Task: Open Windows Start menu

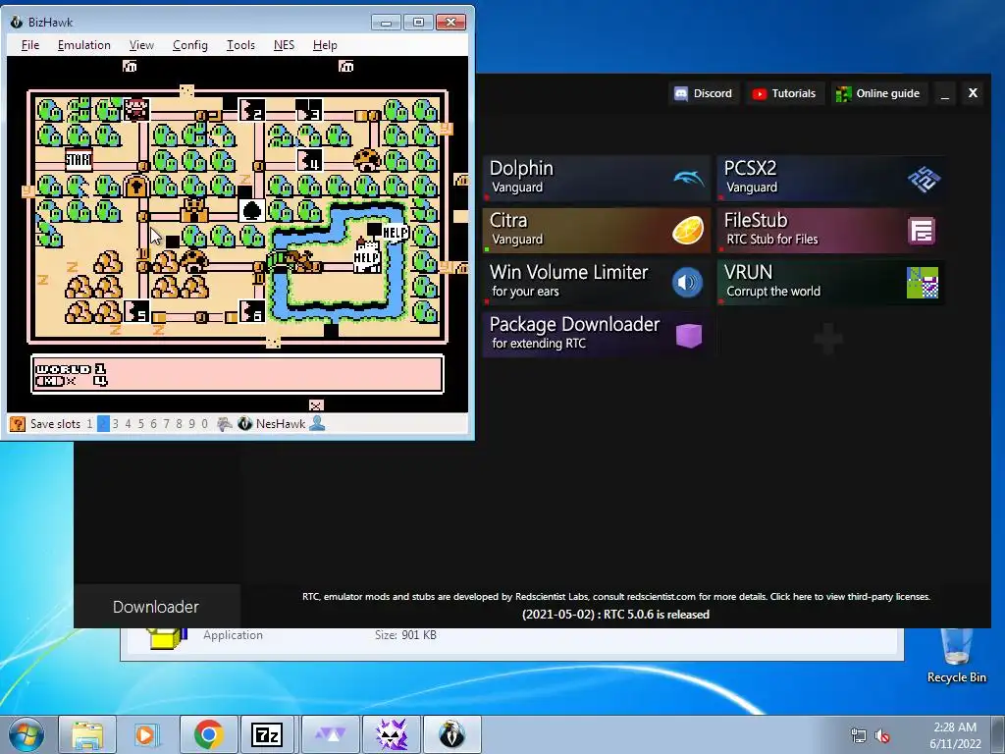Action: pos(26,734)
